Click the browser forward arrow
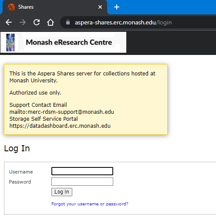Screen dimensions: 216x218 click(x=23, y=22)
